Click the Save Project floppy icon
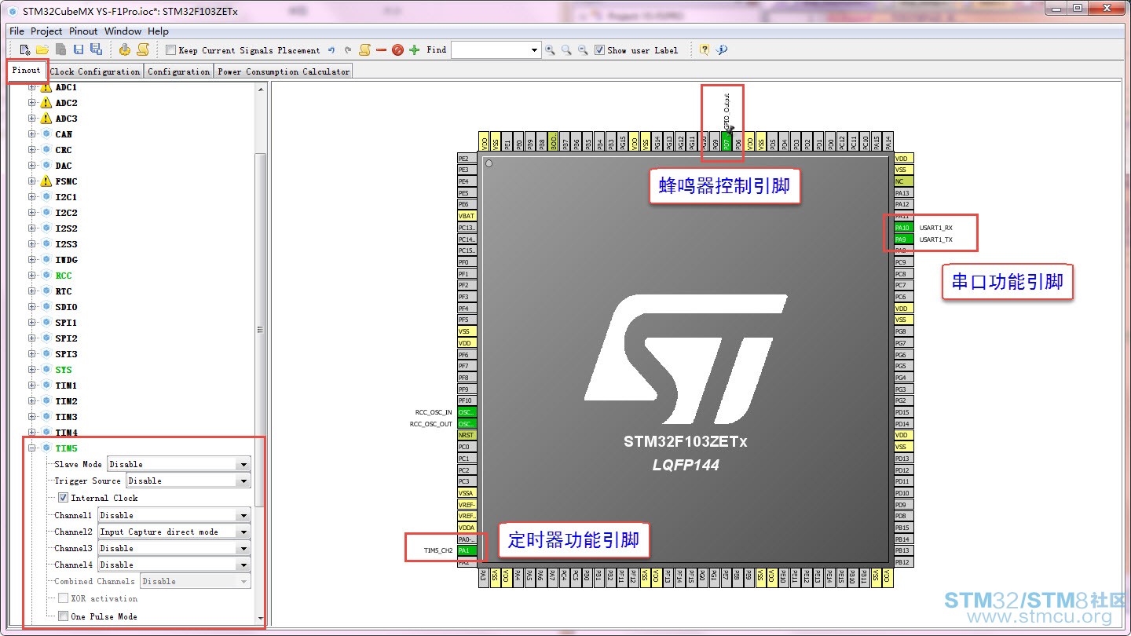This screenshot has width=1131, height=636. (78, 49)
